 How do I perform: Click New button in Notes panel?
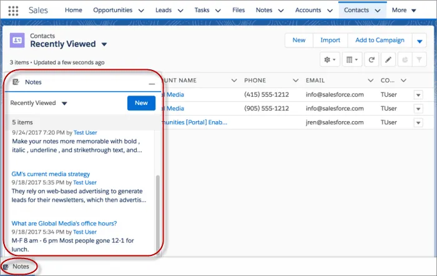click(x=141, y=103)
